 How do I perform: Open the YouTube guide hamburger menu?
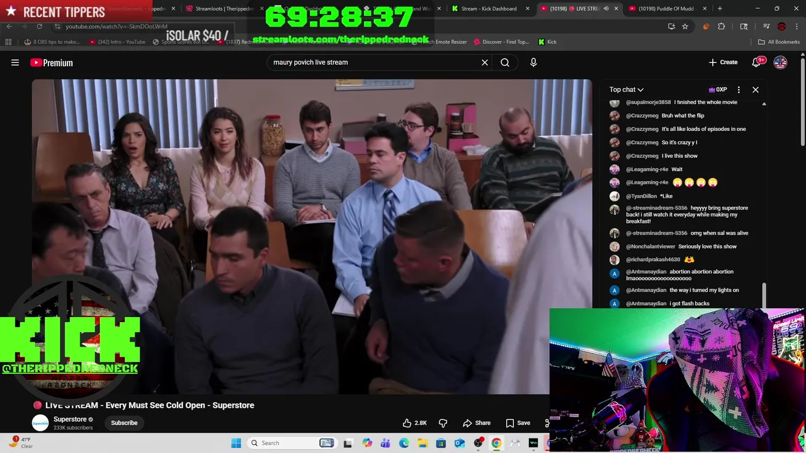tap(15, 62)
